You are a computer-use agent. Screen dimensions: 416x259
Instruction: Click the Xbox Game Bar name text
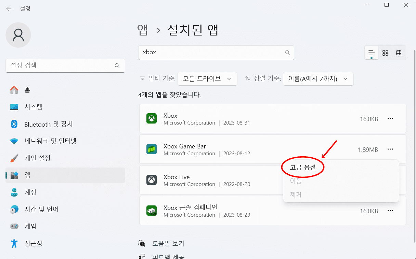(185, 146)
